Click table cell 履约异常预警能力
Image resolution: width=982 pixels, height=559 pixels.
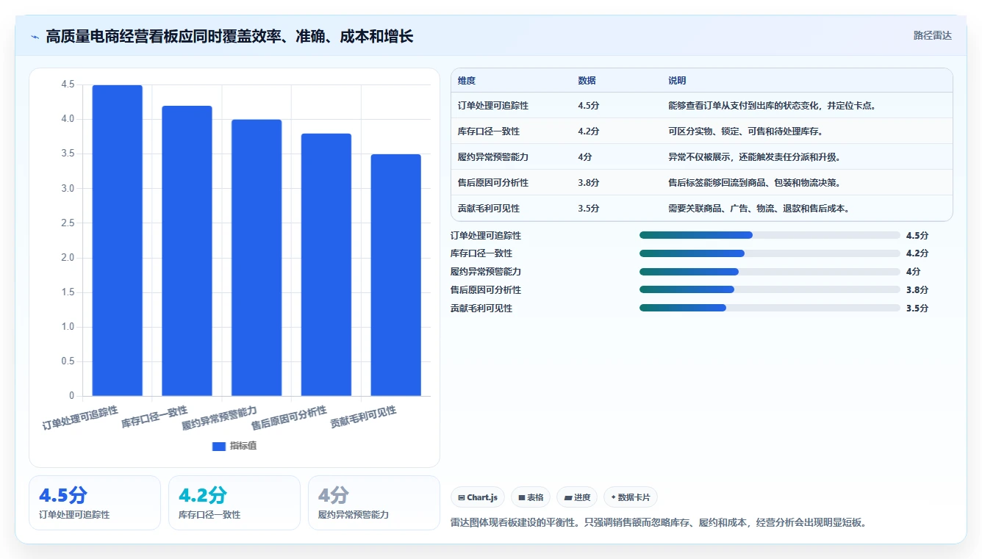click(493, 157)
